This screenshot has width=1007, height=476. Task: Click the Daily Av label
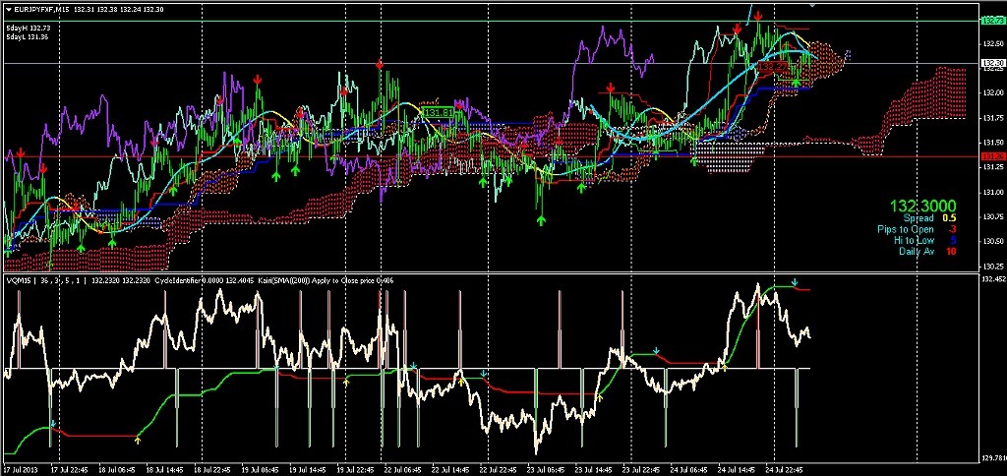click(x=918, y=251)
